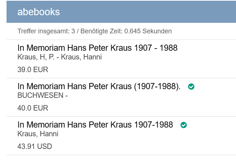This screenshot has width=236, height=162.
Task: Open the 'In Memoriam Hans Peter Kraus (1907-1988).' title
Action: pos(99,87)
